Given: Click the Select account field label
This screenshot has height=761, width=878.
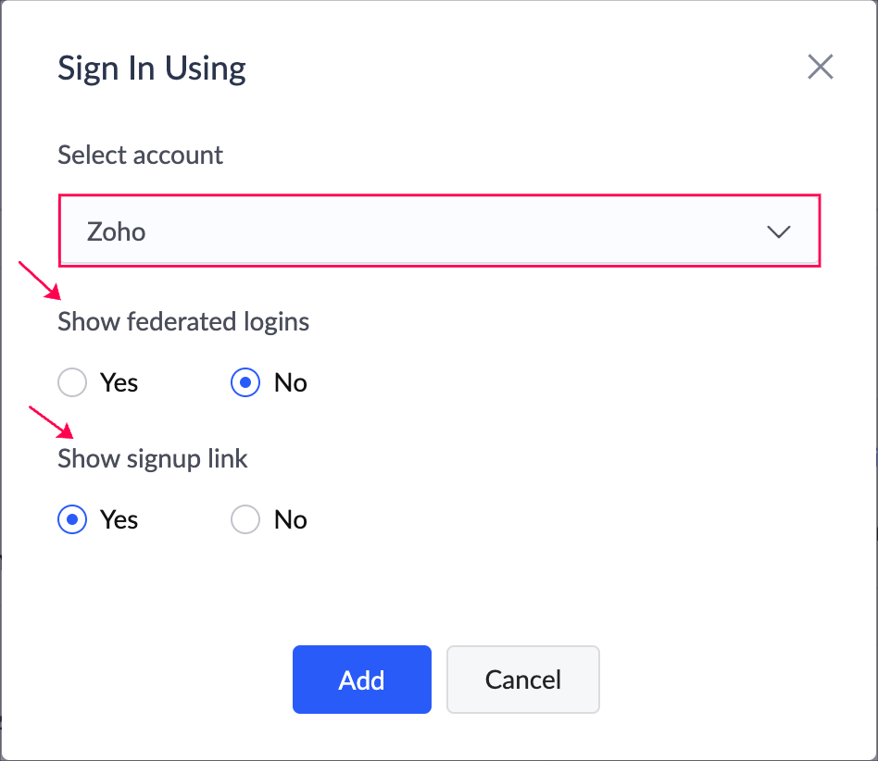Looking at the screenshot, I should coord(140,155).
